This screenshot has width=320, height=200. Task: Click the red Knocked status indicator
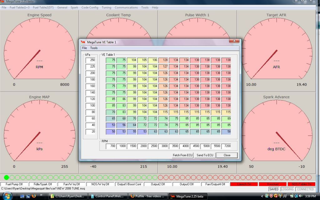point(272,184)
